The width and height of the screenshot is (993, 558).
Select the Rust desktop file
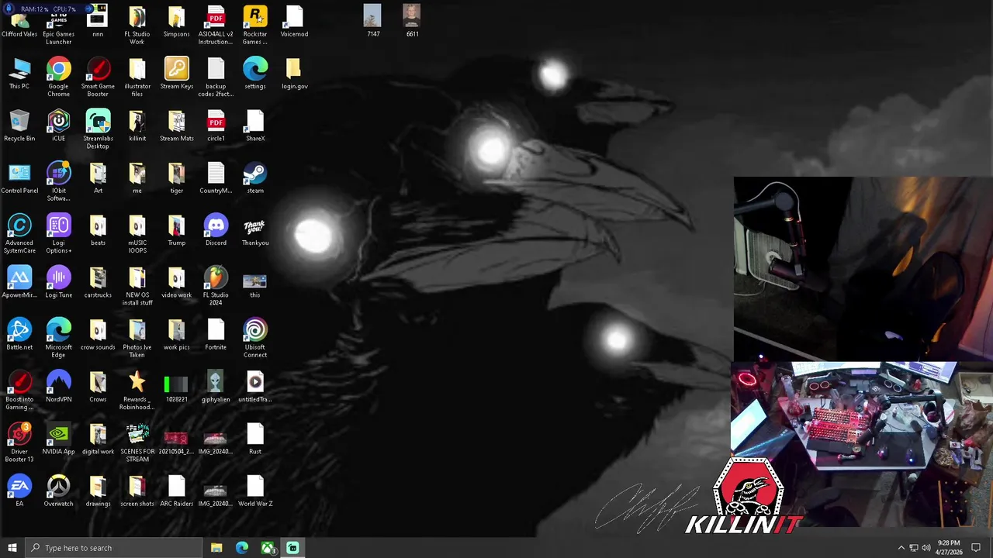(255, 439)
